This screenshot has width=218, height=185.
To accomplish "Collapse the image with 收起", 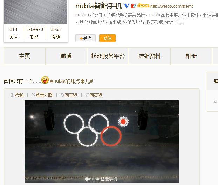I will [x=17, y=95].
